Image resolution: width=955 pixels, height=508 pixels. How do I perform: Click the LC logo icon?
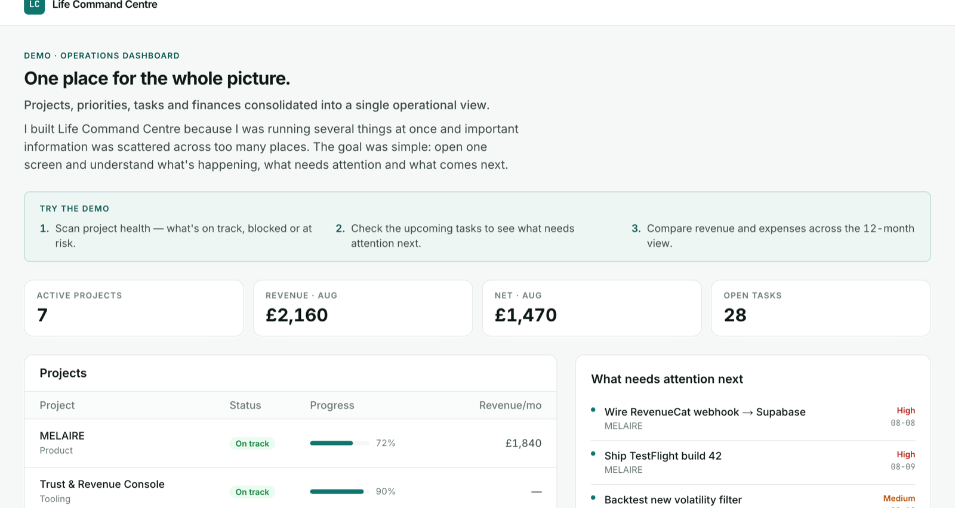(x=34, y=5)
